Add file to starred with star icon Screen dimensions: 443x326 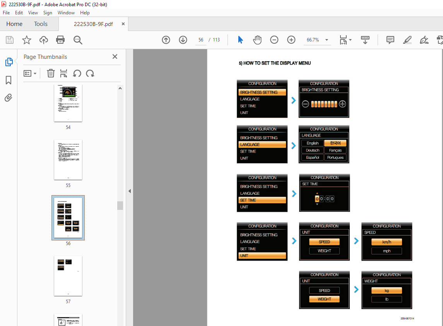pos(27,40)
